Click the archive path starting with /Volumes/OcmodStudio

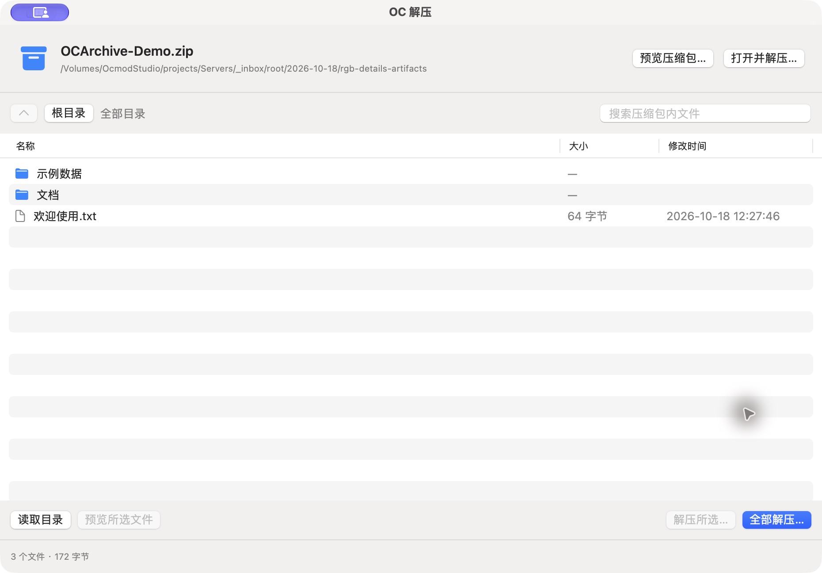[x=244, y=69]
